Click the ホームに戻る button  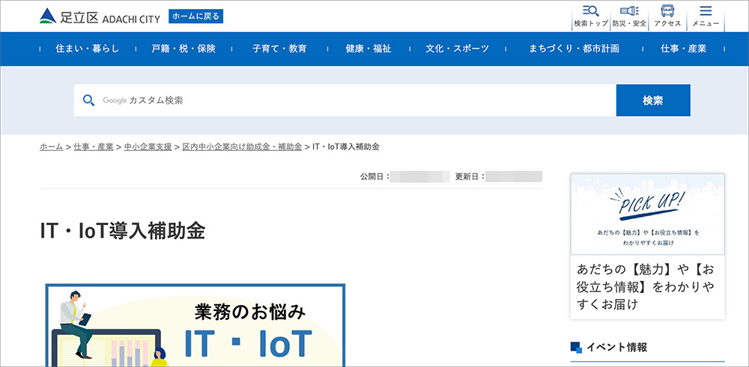[195, 16]
